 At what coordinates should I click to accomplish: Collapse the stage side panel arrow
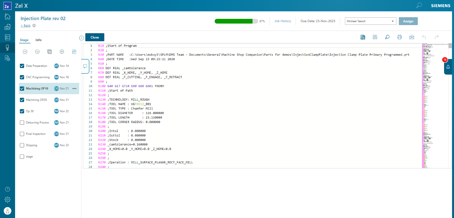(81, 38)
